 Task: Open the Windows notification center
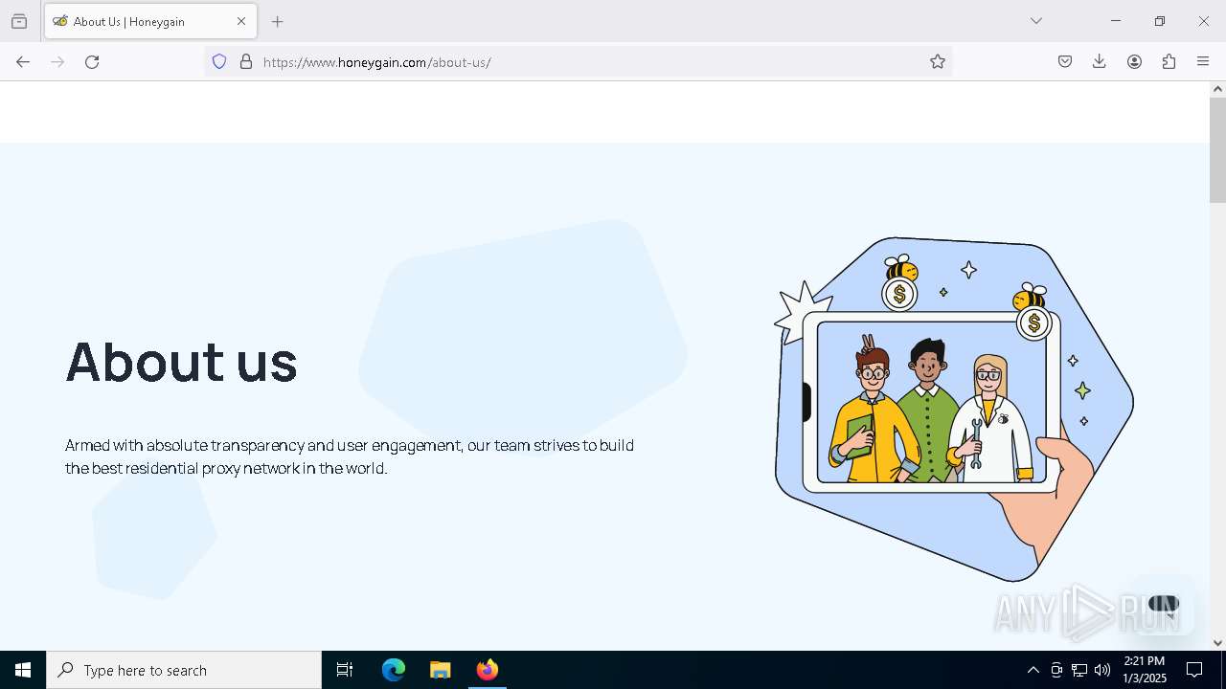tap(1194, 670)
